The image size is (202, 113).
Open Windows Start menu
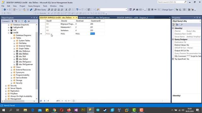pyautogui.click(x=3, y=110)
